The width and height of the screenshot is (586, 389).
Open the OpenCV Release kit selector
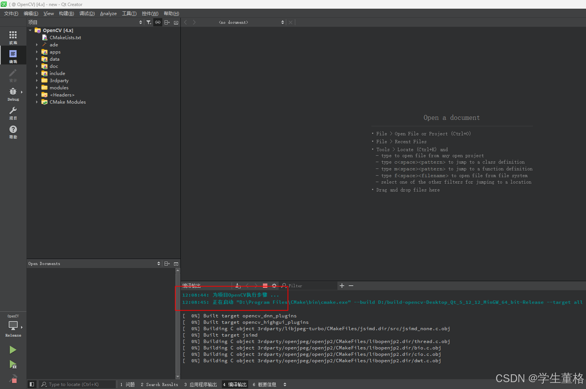(13, 326)
